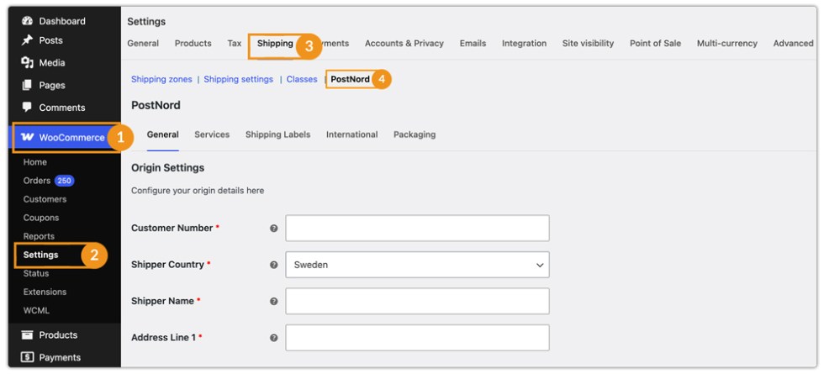Open the Advanced settings tab
824x374 pixels.
pos(793,43)
